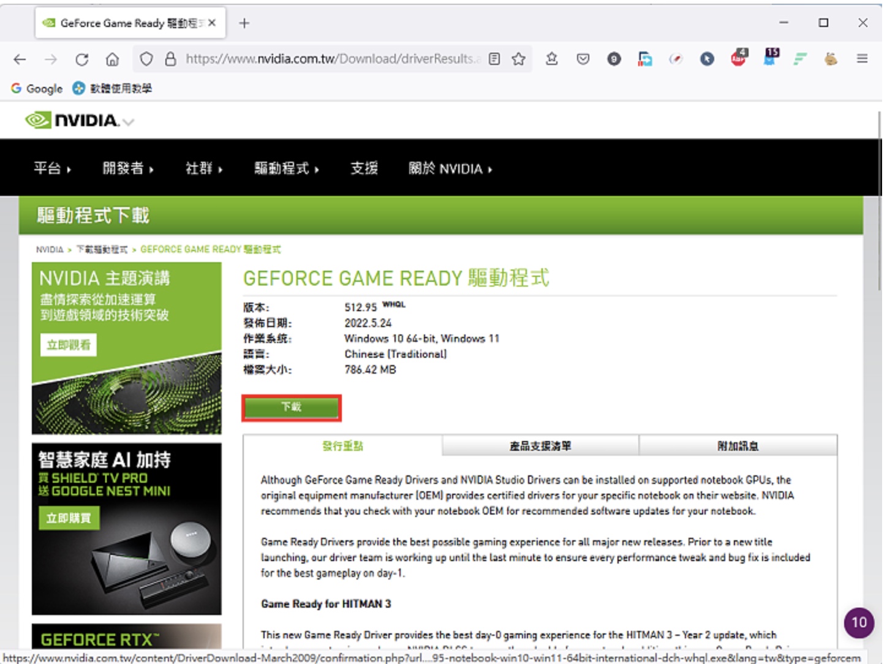Open the blue screen-copy extension icon
Screen dimensions: 887x664
tap(645, 59)
